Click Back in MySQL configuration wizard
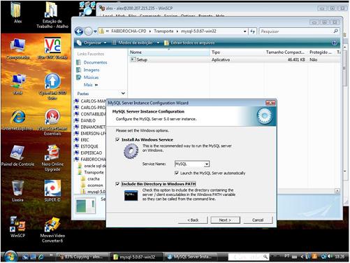Viewport: 350px width, 263px height. coord(193,220)
